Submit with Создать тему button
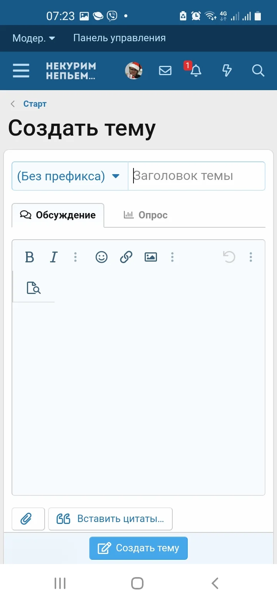This screenshot has height=601, width=277. pyautogui.click(x=138, y=548)
